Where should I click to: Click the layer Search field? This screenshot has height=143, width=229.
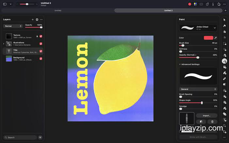pyautogui.click(x=20, y=137)
